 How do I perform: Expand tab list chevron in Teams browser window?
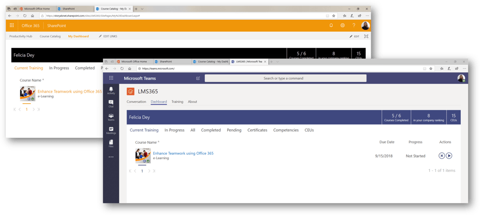click(x=278, y=62)
